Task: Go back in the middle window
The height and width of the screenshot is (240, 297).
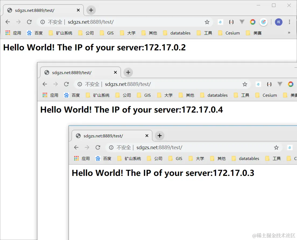Action: pos(45,84)
